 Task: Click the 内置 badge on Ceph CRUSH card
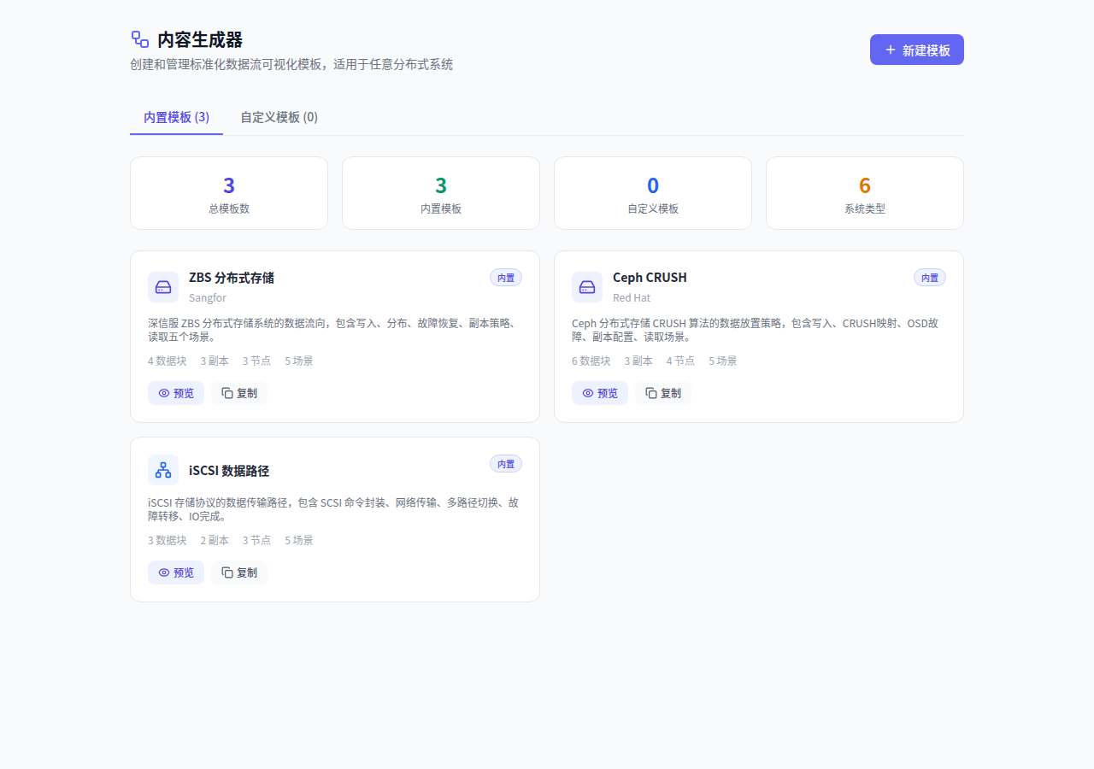coord(930,278)
